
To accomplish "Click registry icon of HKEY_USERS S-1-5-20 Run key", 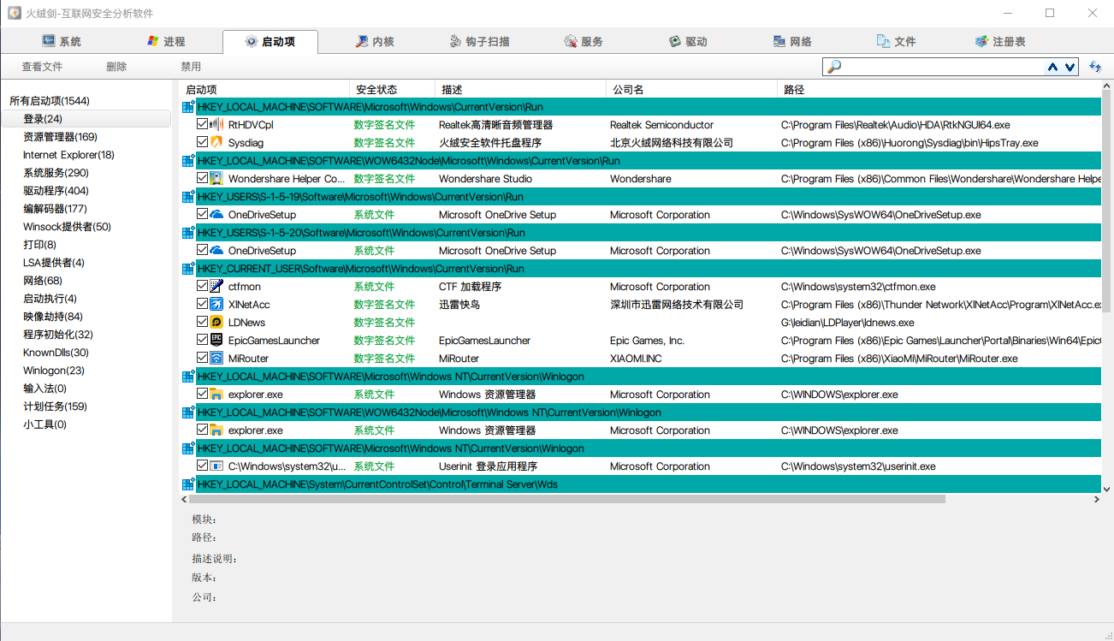I will point(188,233).
